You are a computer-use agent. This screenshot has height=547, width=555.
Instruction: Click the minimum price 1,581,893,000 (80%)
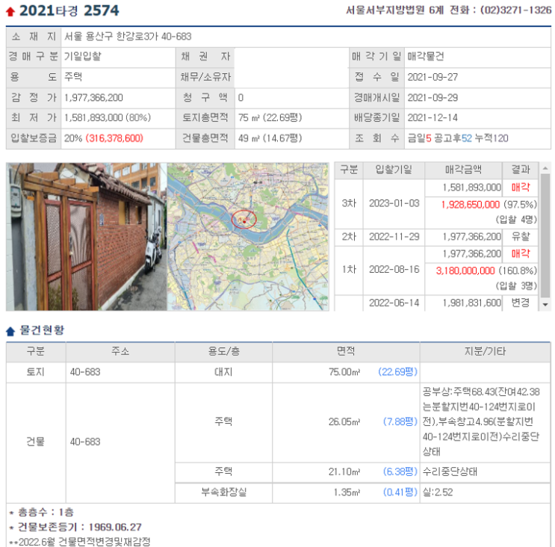click(x=108, y=117)
